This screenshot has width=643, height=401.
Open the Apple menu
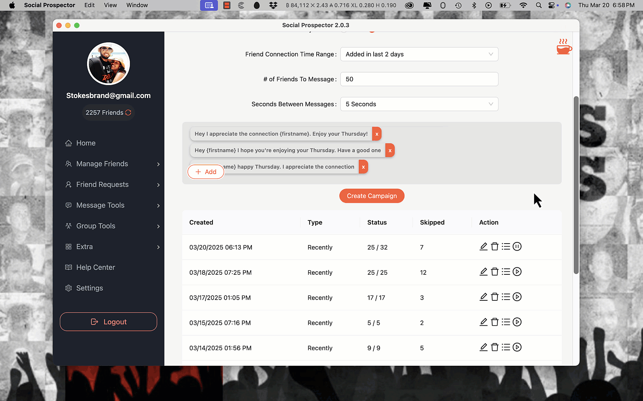click(12, 5)
